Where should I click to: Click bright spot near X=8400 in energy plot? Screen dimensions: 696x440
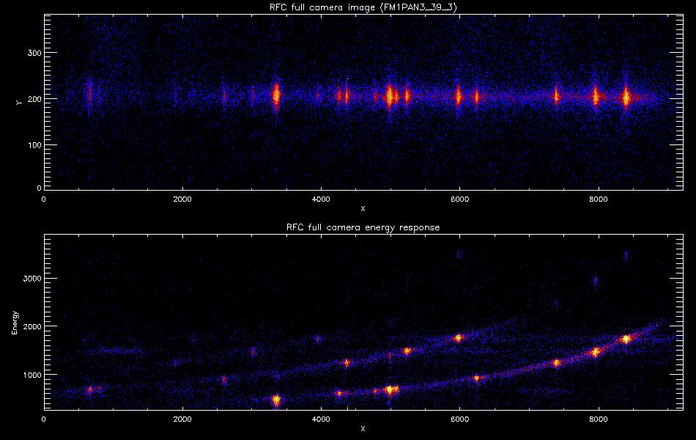pyautogui.click(x=626, y=339)
